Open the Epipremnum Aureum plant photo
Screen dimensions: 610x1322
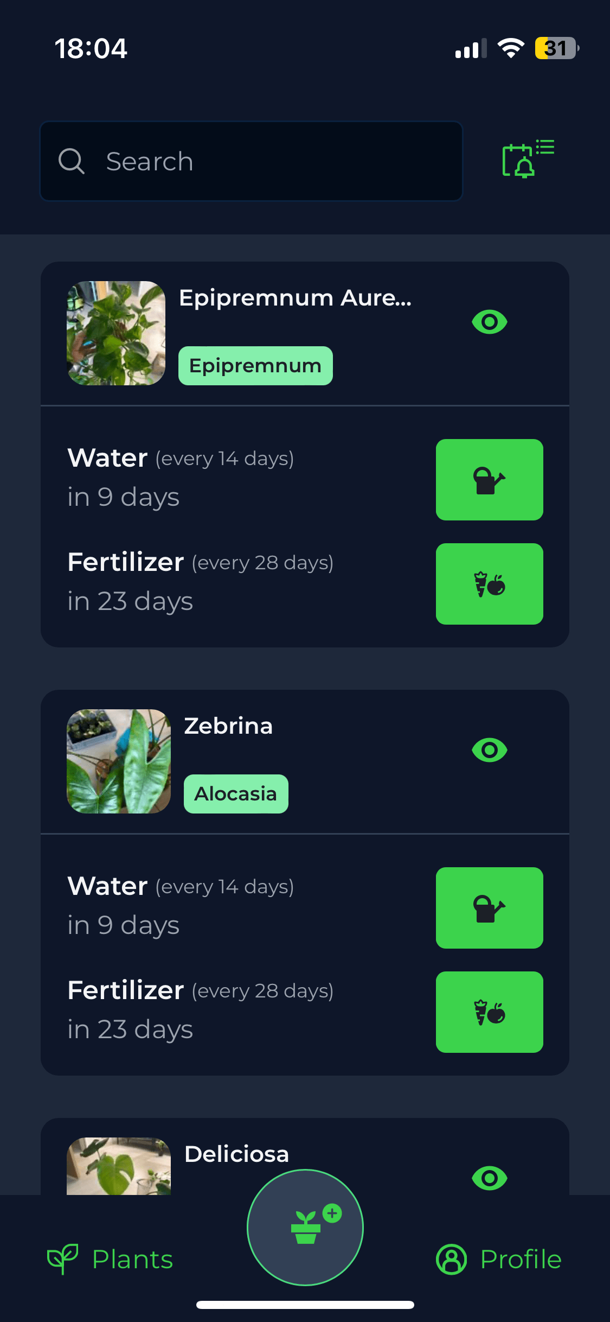coord(116,333)
